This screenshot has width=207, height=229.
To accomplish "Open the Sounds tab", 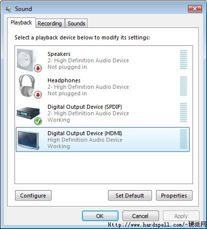I will pos(76,23).
